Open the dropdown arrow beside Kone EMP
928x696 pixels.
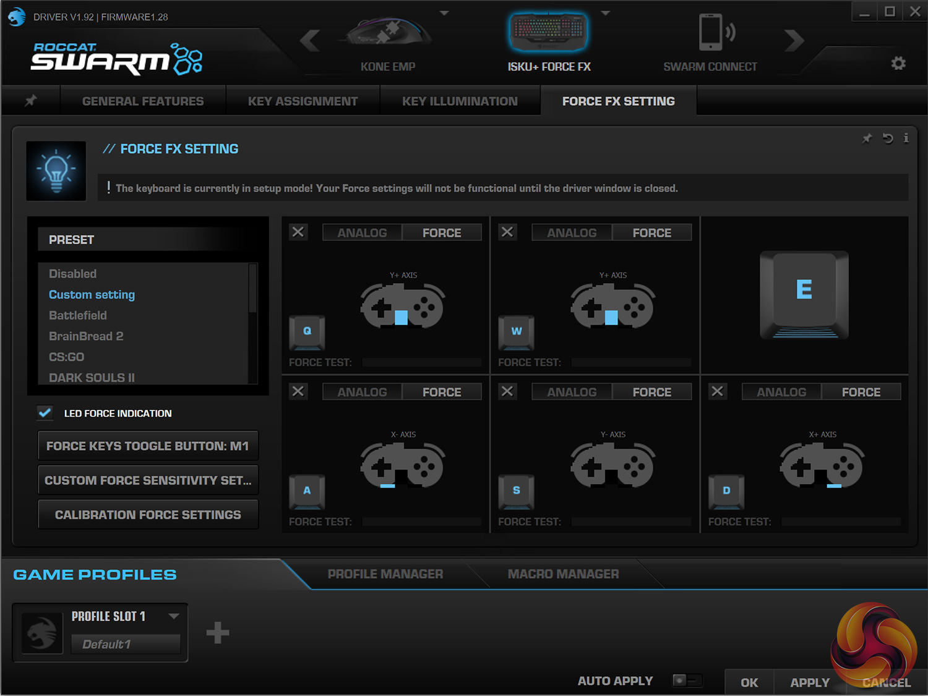click(x=444, y=12)
